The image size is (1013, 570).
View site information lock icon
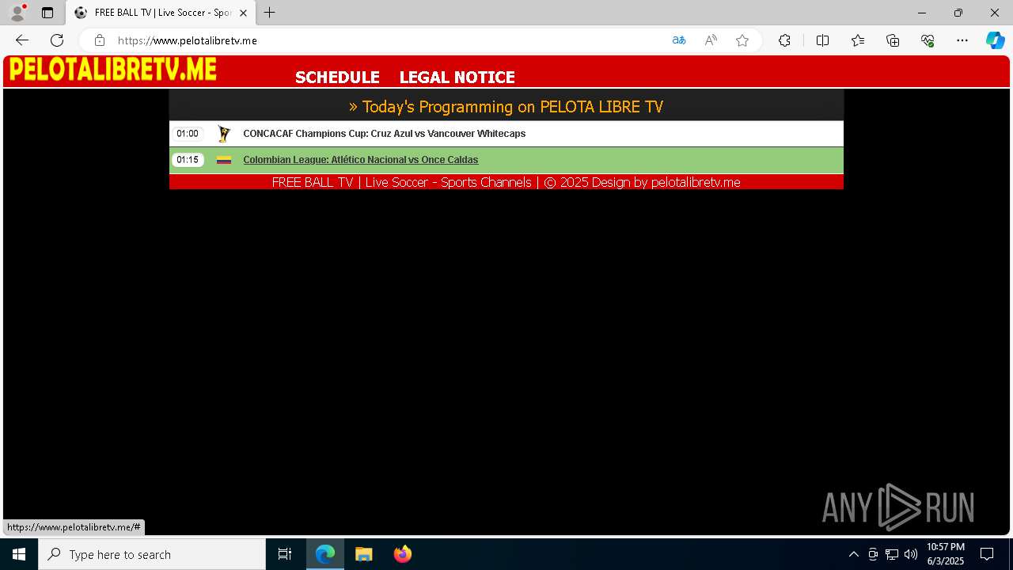point(100,40)
